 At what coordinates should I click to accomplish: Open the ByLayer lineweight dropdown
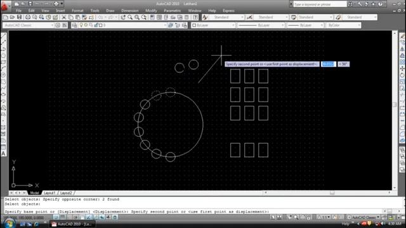pyautogui.click(x=305, y=25)
